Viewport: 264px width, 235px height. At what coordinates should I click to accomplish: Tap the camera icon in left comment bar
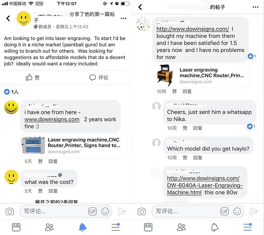10,211
